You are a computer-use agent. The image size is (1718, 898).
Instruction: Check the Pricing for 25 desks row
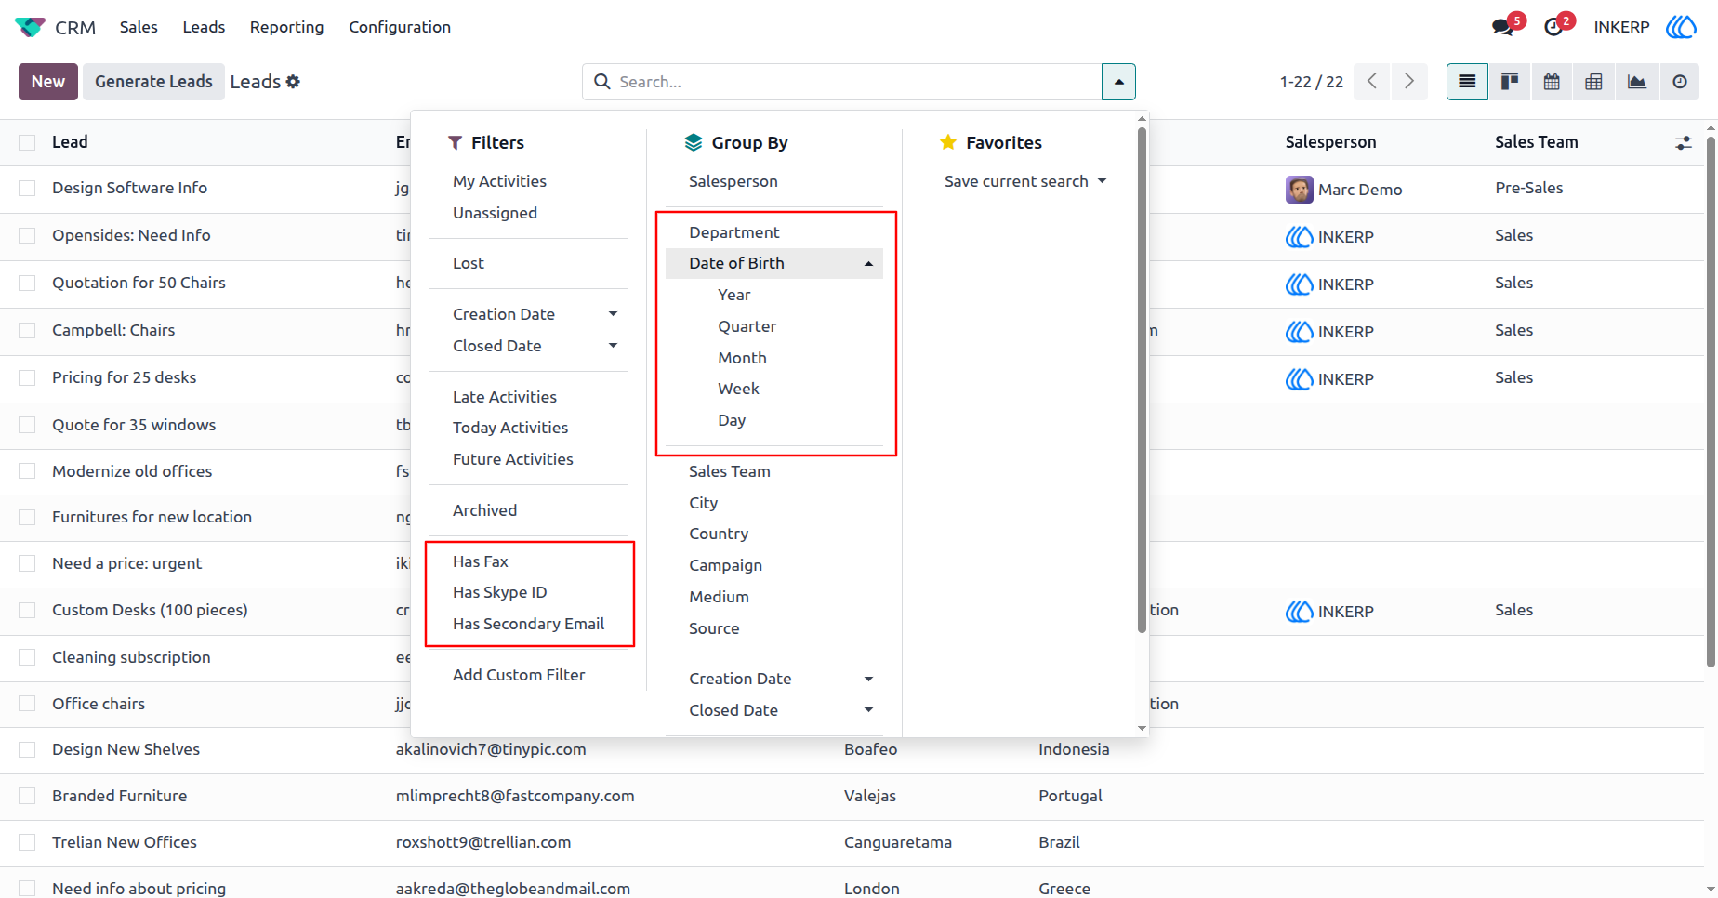tap(27, 377)
